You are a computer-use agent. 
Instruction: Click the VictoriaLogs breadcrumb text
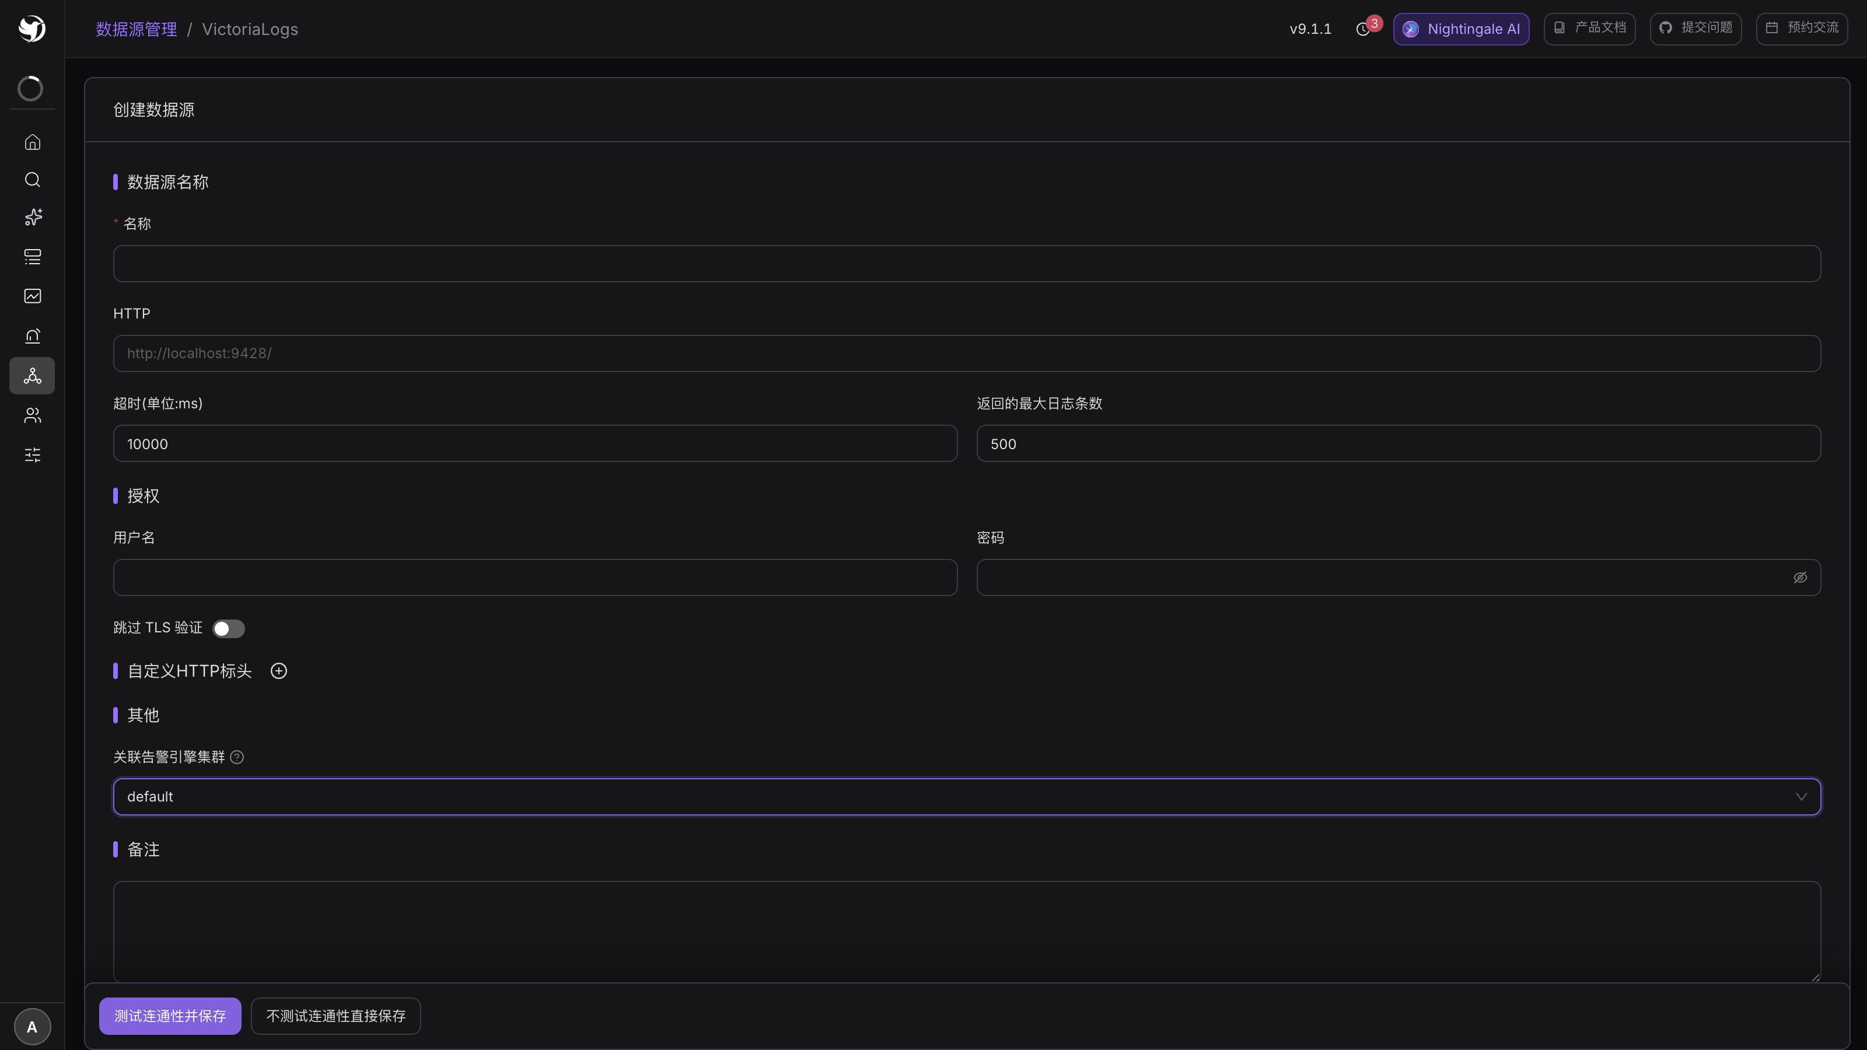coord(250,29)
